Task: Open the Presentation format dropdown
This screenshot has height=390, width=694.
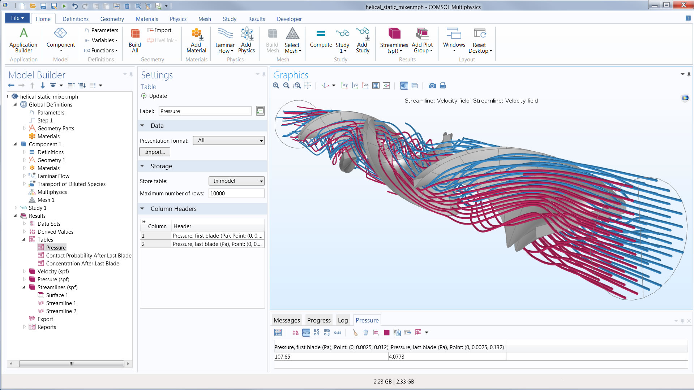Action: pos(229,140)
